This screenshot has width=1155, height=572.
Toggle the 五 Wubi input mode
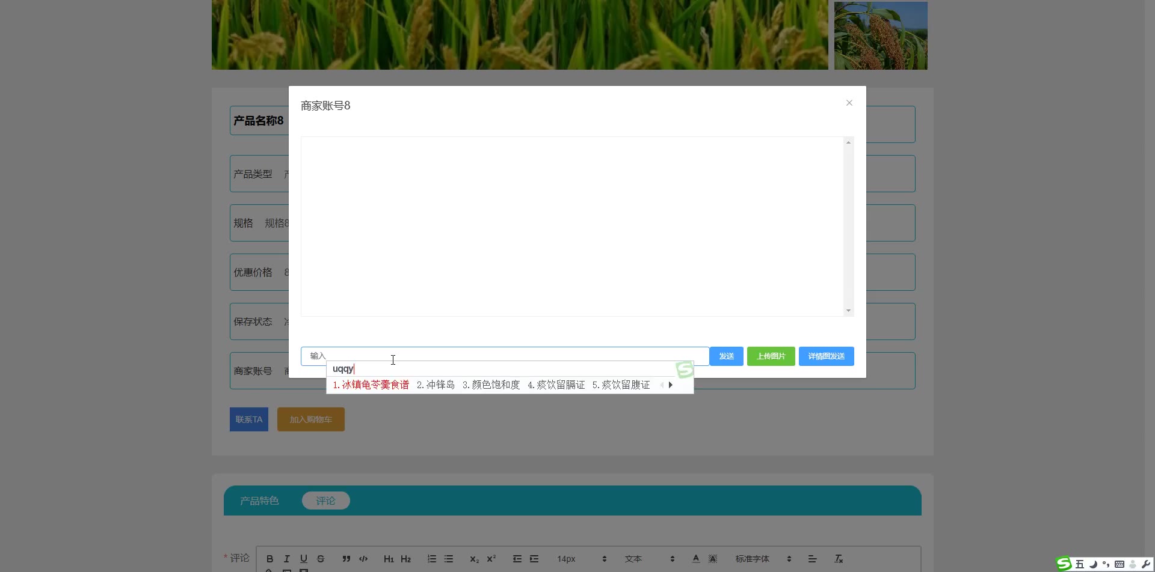(x=1080, y=564)
